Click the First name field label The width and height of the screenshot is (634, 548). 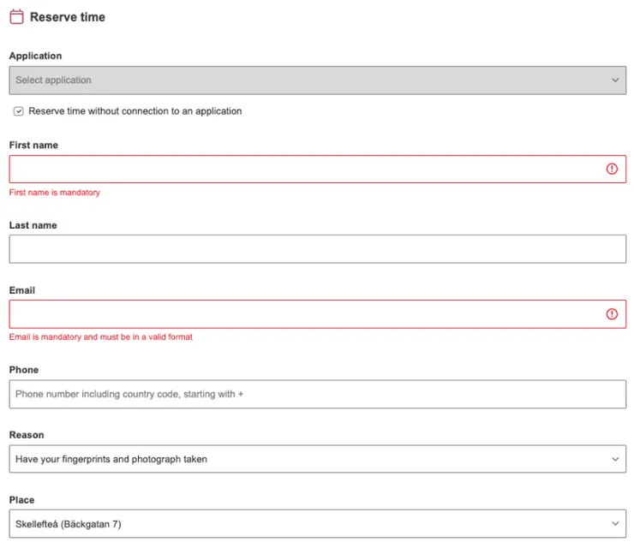(x=33, y=146)
